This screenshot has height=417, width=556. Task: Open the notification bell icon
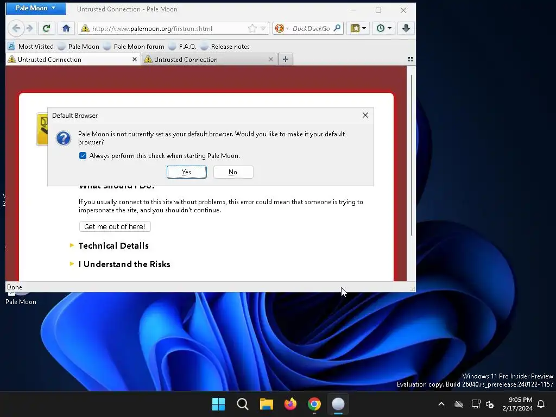(x=541, y=404)
